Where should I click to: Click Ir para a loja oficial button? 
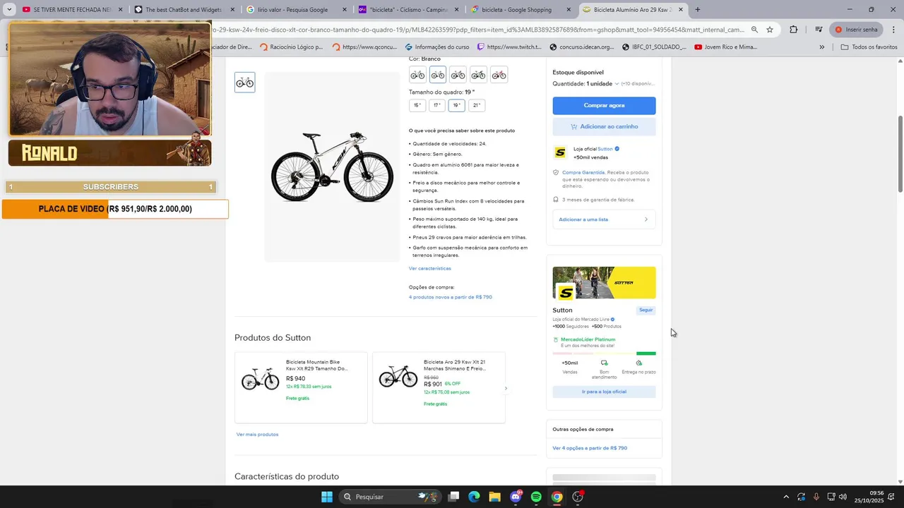coord(604,392)
